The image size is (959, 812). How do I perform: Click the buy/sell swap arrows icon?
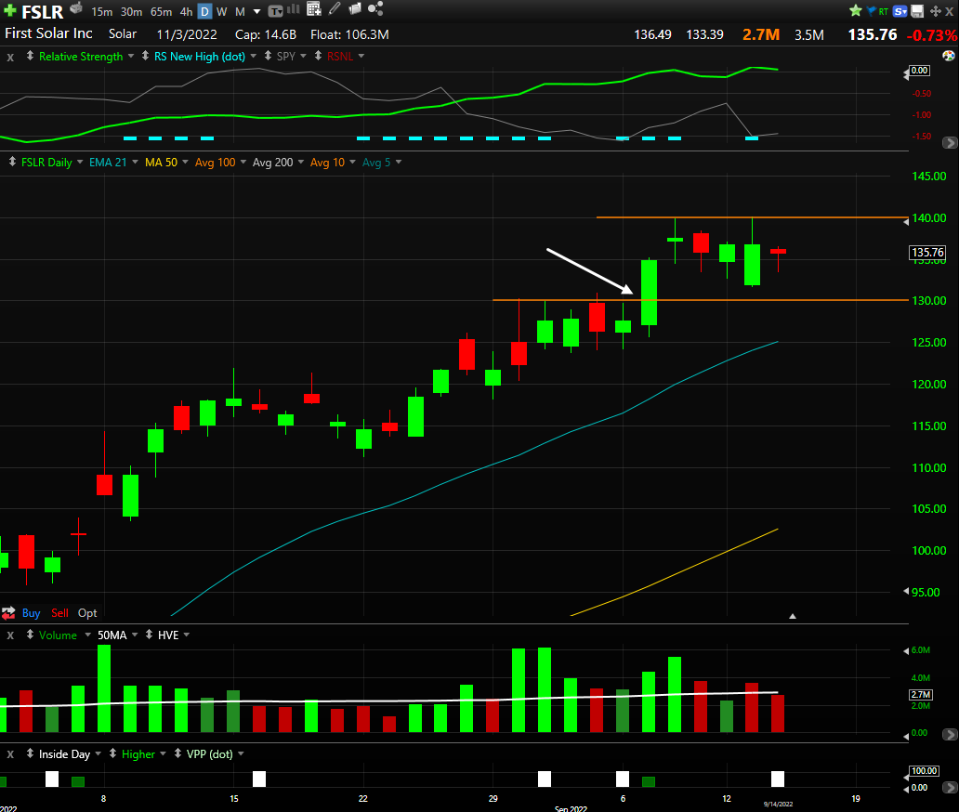8,612
